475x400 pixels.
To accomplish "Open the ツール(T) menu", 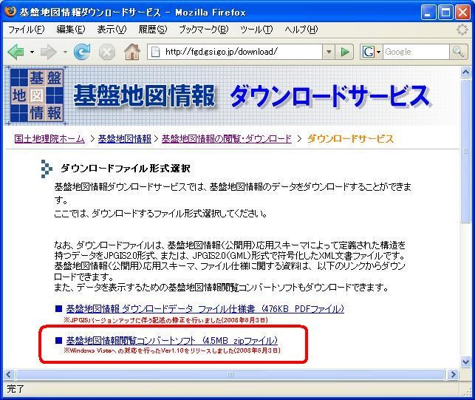I will click(x=256, y=30).
